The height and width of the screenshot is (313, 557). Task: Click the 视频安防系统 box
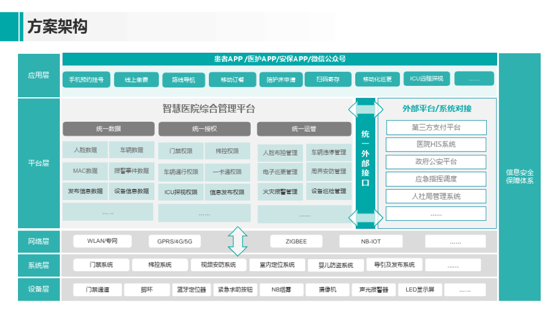pyautogui.click(x=218, y=265)
